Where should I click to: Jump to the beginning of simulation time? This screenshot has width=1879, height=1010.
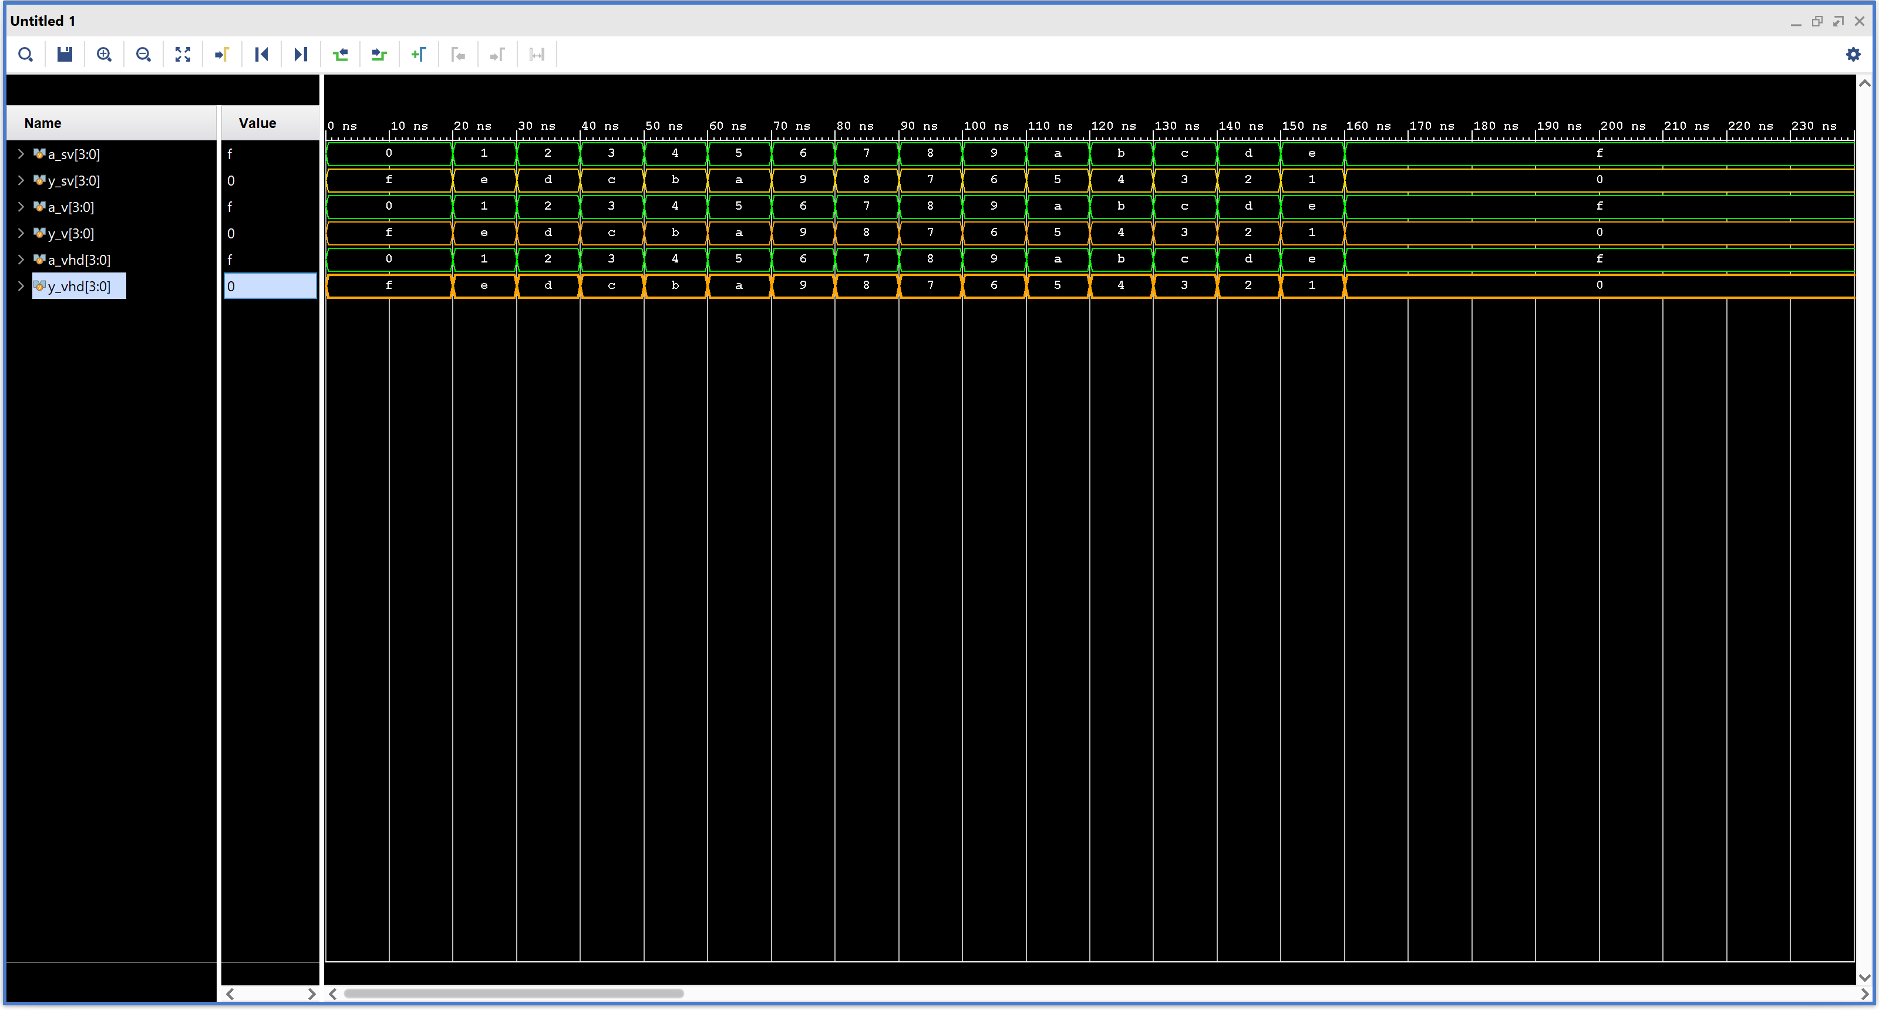click(x=261, y=55)
